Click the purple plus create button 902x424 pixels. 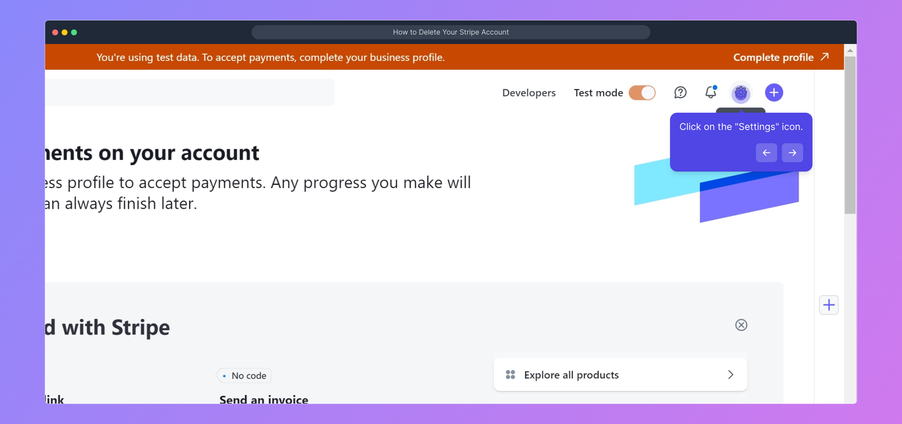pos(774,93)
